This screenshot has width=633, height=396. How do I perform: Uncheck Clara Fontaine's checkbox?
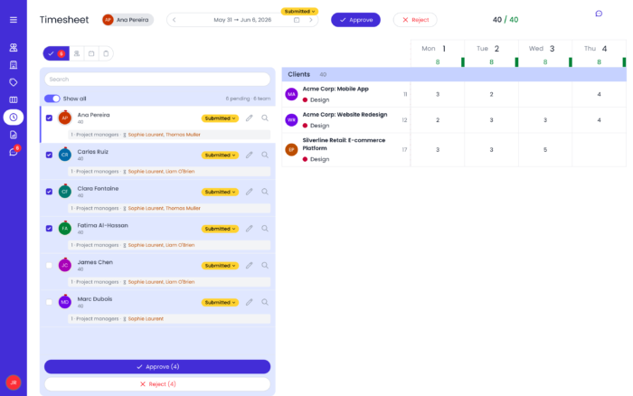coord(49,192)
